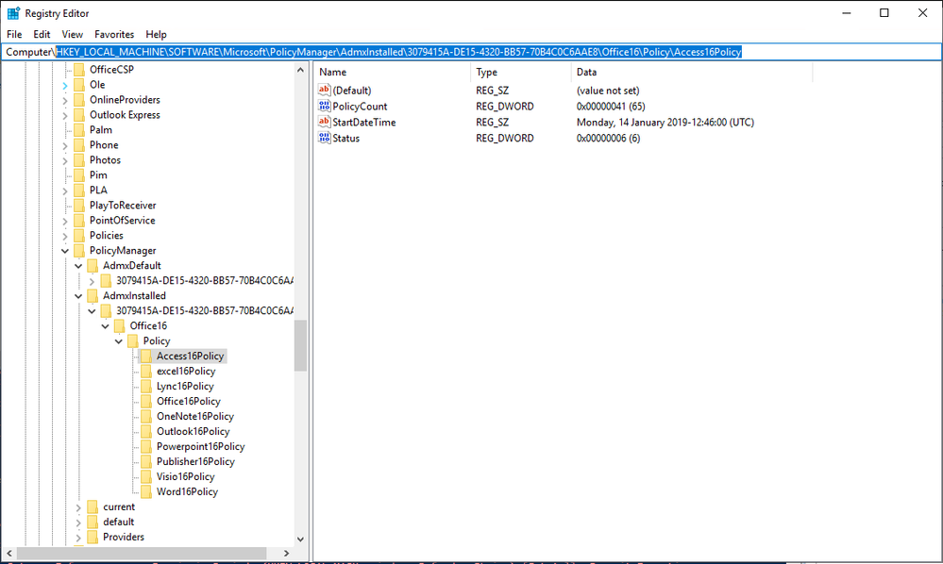Open the Favorites menu
The image size is (943, 564).
tap(114, 34)
